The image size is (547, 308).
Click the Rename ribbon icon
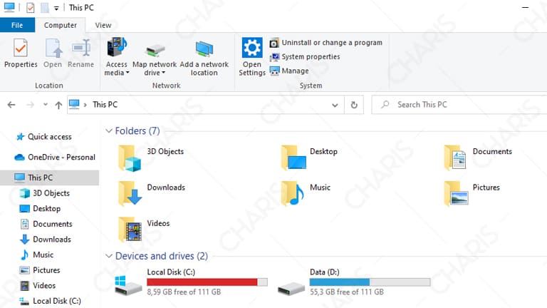pos(81,48)
